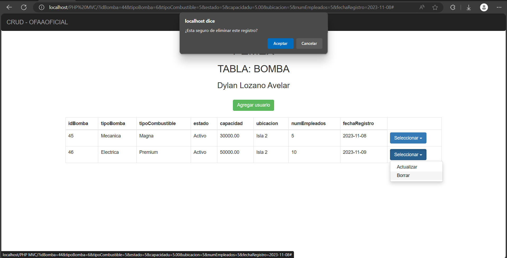Image resolution: width=507 pixels, height=258 pixels.
Task: Open the browser settings ellipsis menu
Action: click(x=499, y=7)
